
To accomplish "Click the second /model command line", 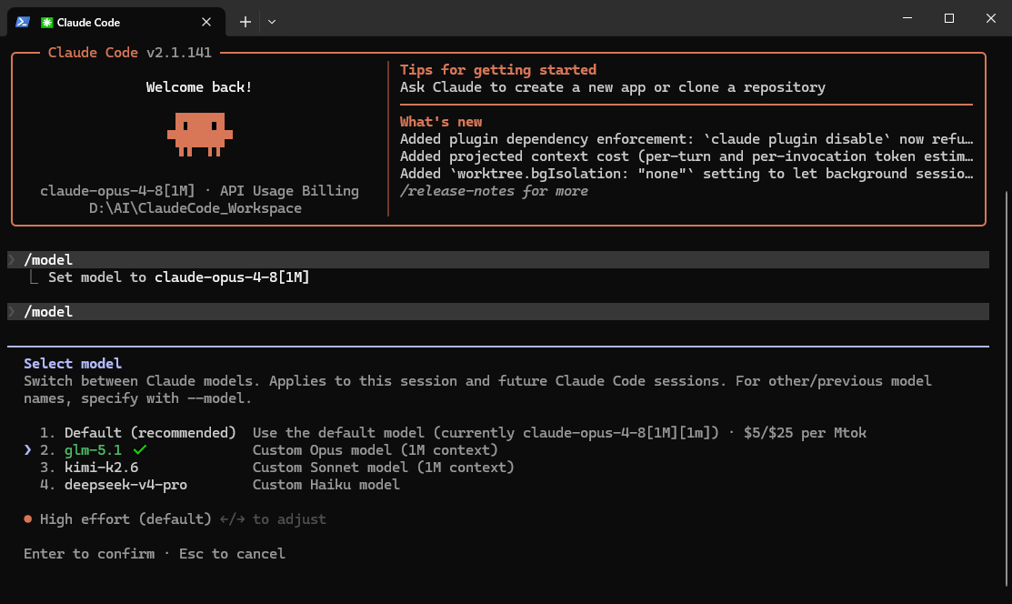I will click(498, 312).
